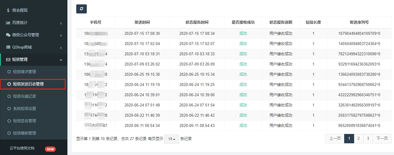The height and width of the screenshot is (155, 394).
Task: Click 下一页 next page button
Action: click(x=382, y=139)
